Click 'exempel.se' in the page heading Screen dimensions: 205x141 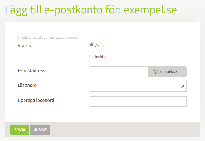point(150,10)
